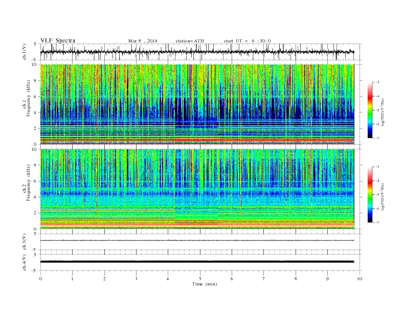Click the ch.1 color bar "log(PSD)" label

click(x=382, y=112)
